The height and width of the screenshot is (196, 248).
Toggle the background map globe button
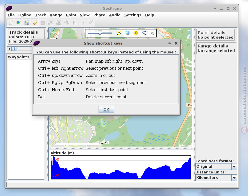click(127, 33)
